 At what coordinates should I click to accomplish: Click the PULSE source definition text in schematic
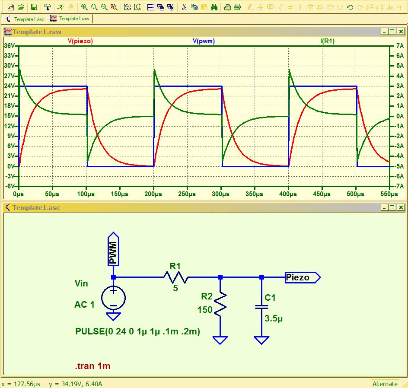tap(137, 331)
